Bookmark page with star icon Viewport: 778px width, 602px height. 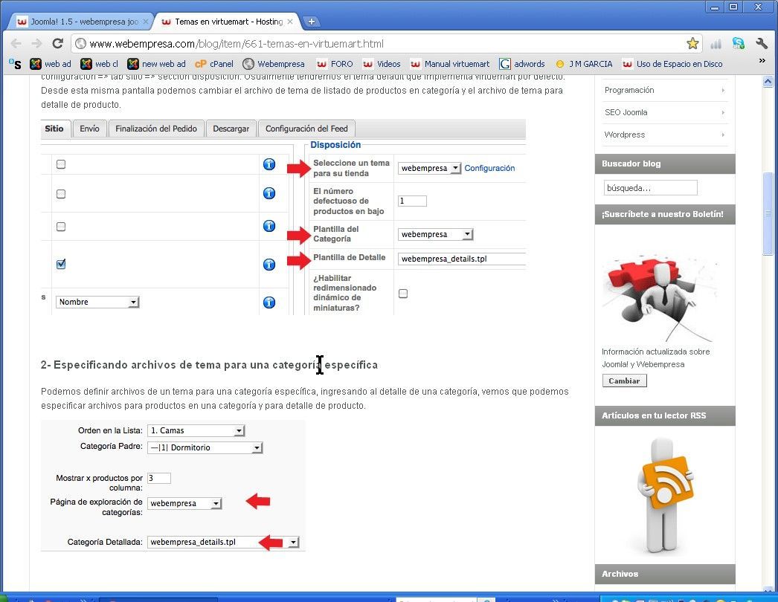pos(692,44)
